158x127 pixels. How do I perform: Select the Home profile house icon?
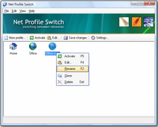pyautogui.click(x=13, y=46)
